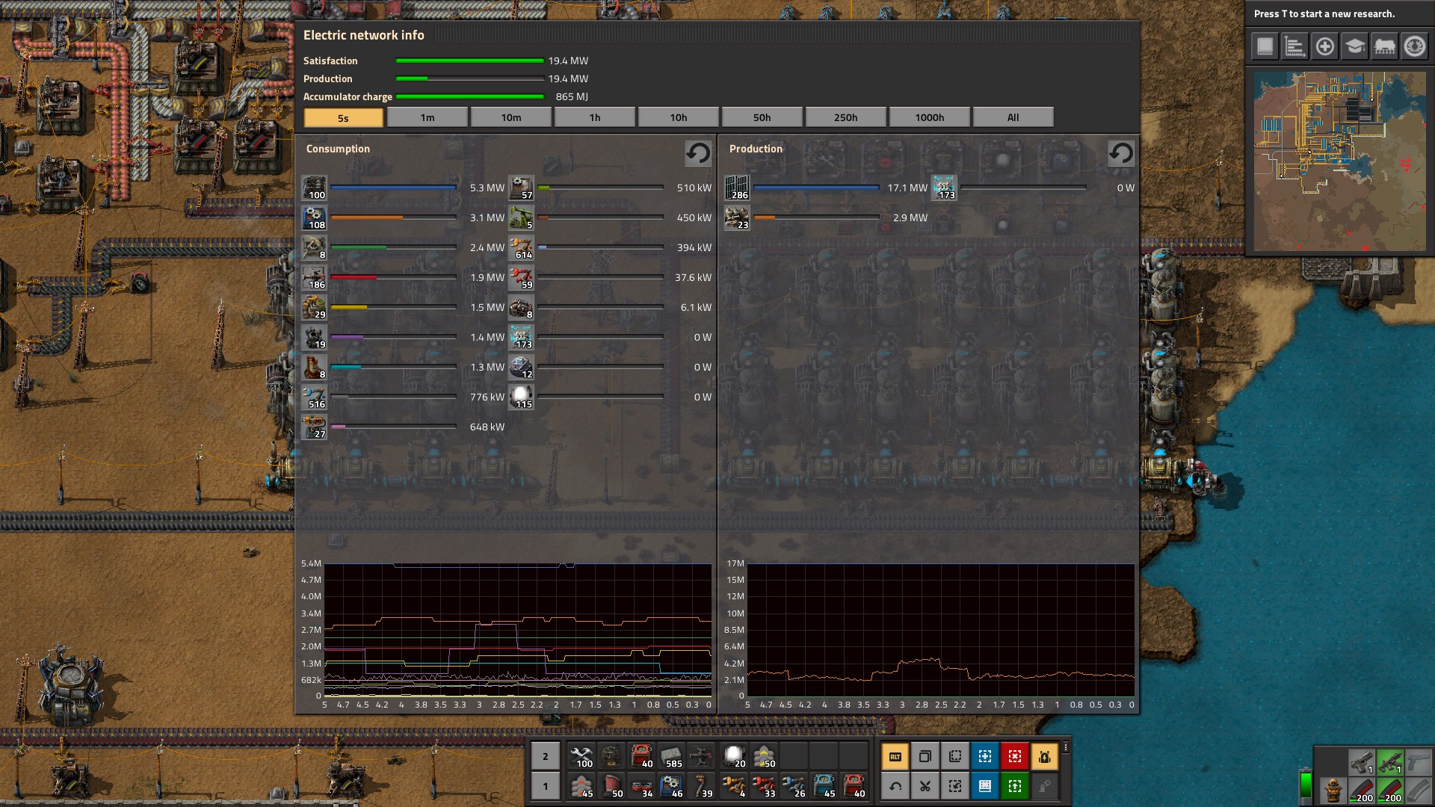Switch to the 10m time range
Screen dimensions: 1435x807
point(511,117)
